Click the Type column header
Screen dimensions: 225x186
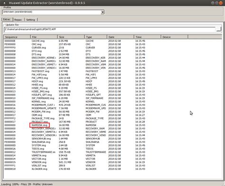click(96, 37)
